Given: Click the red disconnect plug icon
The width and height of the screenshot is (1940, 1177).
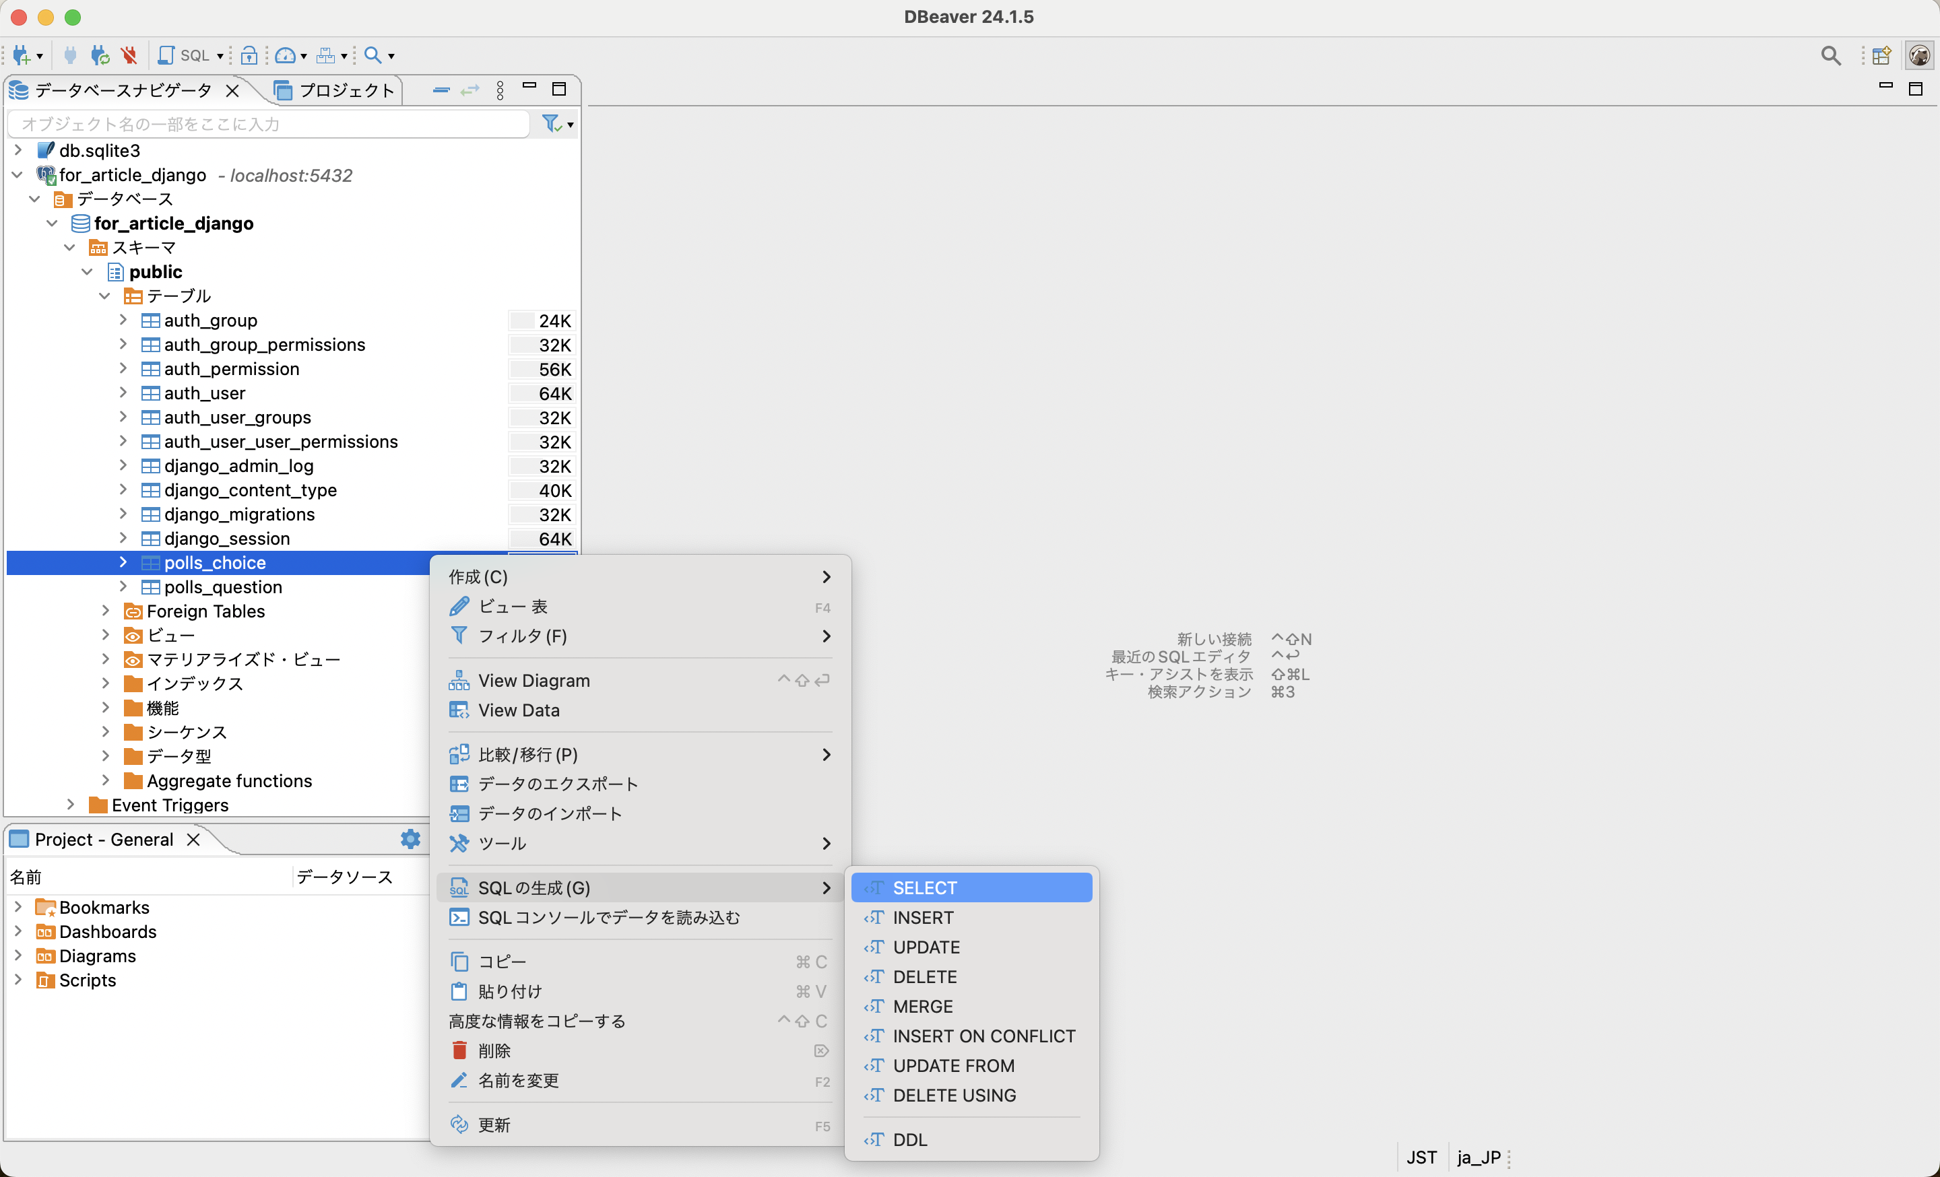Looking at the screenshot, I should click(129, 55).
